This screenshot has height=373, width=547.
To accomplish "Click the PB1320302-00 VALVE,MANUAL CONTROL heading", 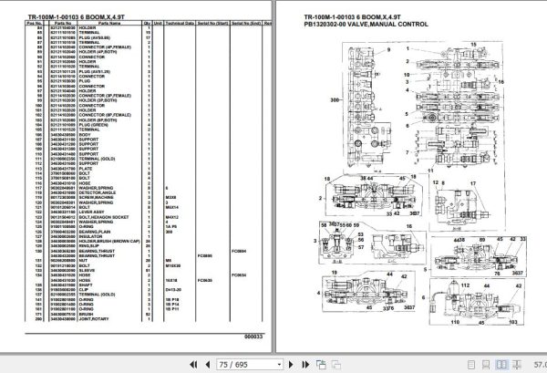I will (x=366, y=25).
